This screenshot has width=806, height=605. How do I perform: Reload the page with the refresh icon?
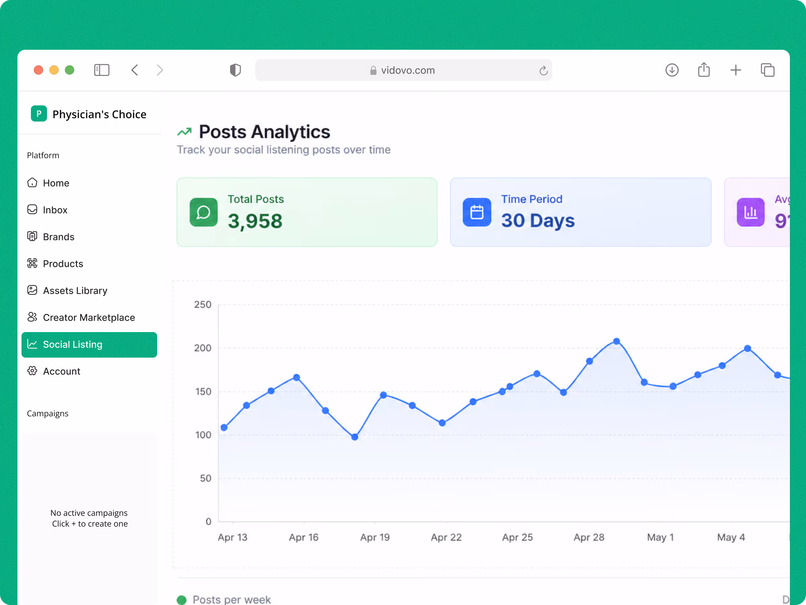coord(543,70)
